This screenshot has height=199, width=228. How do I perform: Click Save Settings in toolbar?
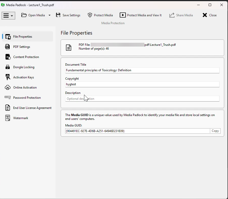click(68, 15)
